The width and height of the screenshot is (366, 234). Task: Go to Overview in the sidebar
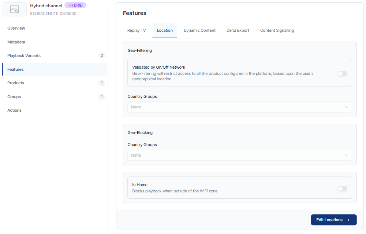[x=16, y=28]
